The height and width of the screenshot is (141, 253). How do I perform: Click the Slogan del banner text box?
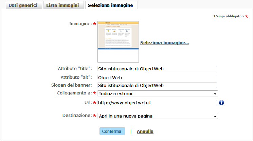point(157,85)
